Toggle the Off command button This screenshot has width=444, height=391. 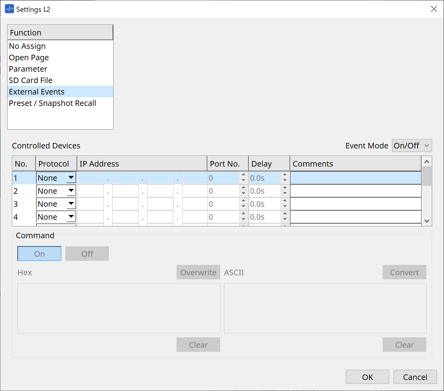tap(87, 254)
